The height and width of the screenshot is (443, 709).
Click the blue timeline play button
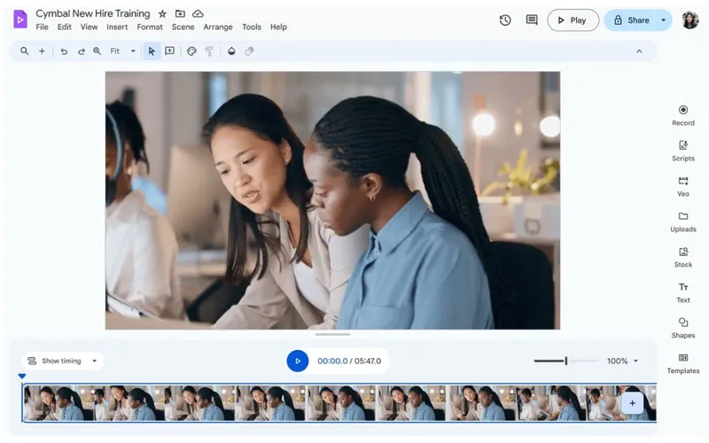[298, 361]
